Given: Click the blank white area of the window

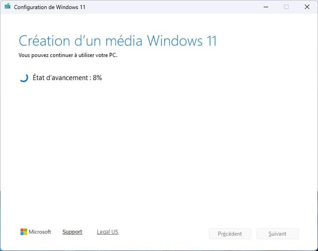Looking at the screenshot, I should 159,149.
